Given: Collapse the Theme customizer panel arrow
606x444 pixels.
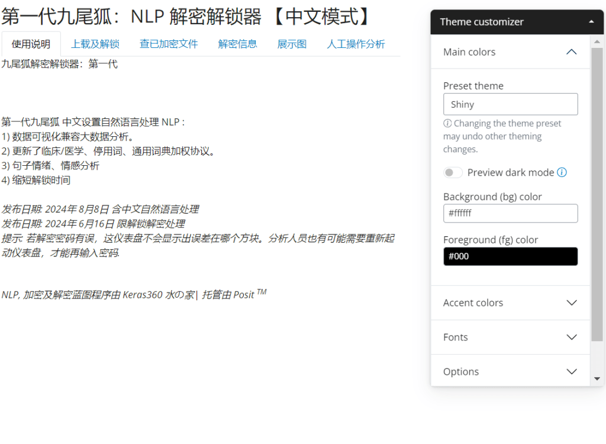Looking at the screenshot, I should (592, 22).
